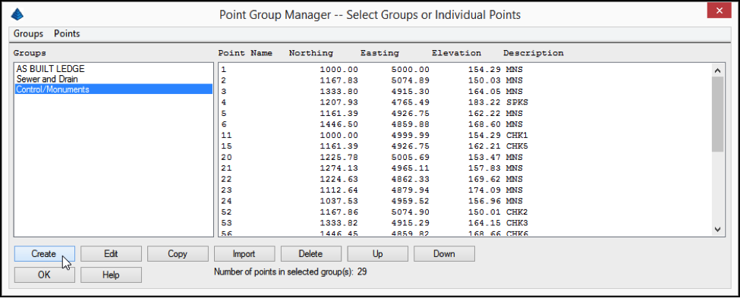This screenshot has width=740, height=298.
Task: Click the Point Name column header
Action: pyautogui.click(x=245, y=53)
